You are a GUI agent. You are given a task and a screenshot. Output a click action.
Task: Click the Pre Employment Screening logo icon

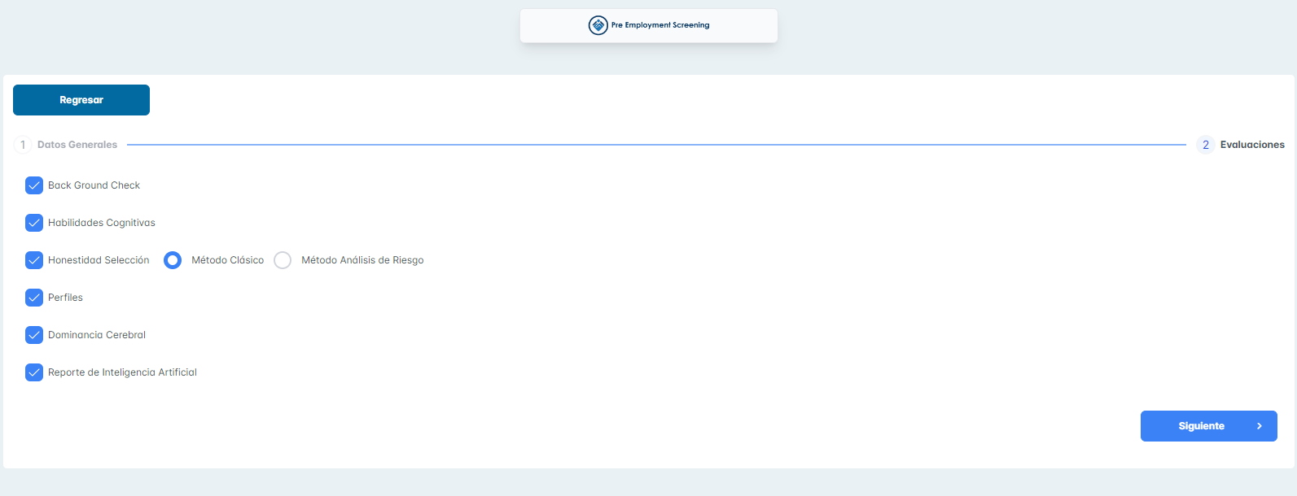tap(598, 25)
